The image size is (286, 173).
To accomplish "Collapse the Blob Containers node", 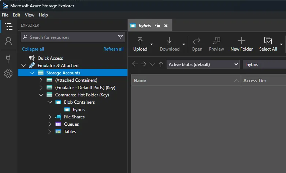I will (50, 102).
